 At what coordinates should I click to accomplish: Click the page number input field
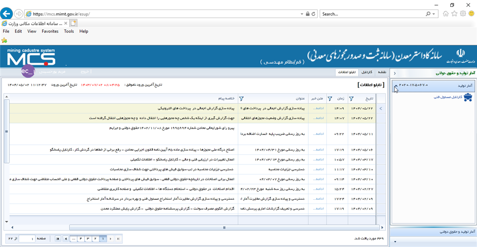27,238
